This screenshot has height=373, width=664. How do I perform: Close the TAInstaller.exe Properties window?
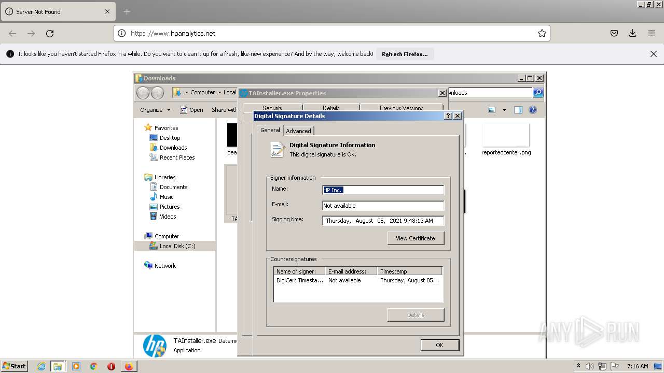point(442,93)
